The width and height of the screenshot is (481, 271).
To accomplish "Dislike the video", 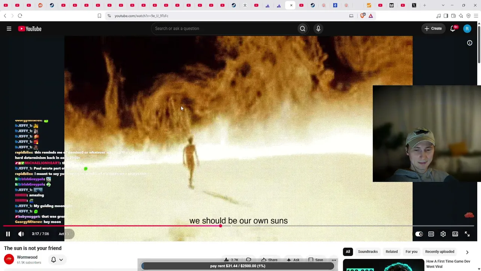I will pyautogui.click(x=249, y=260).
